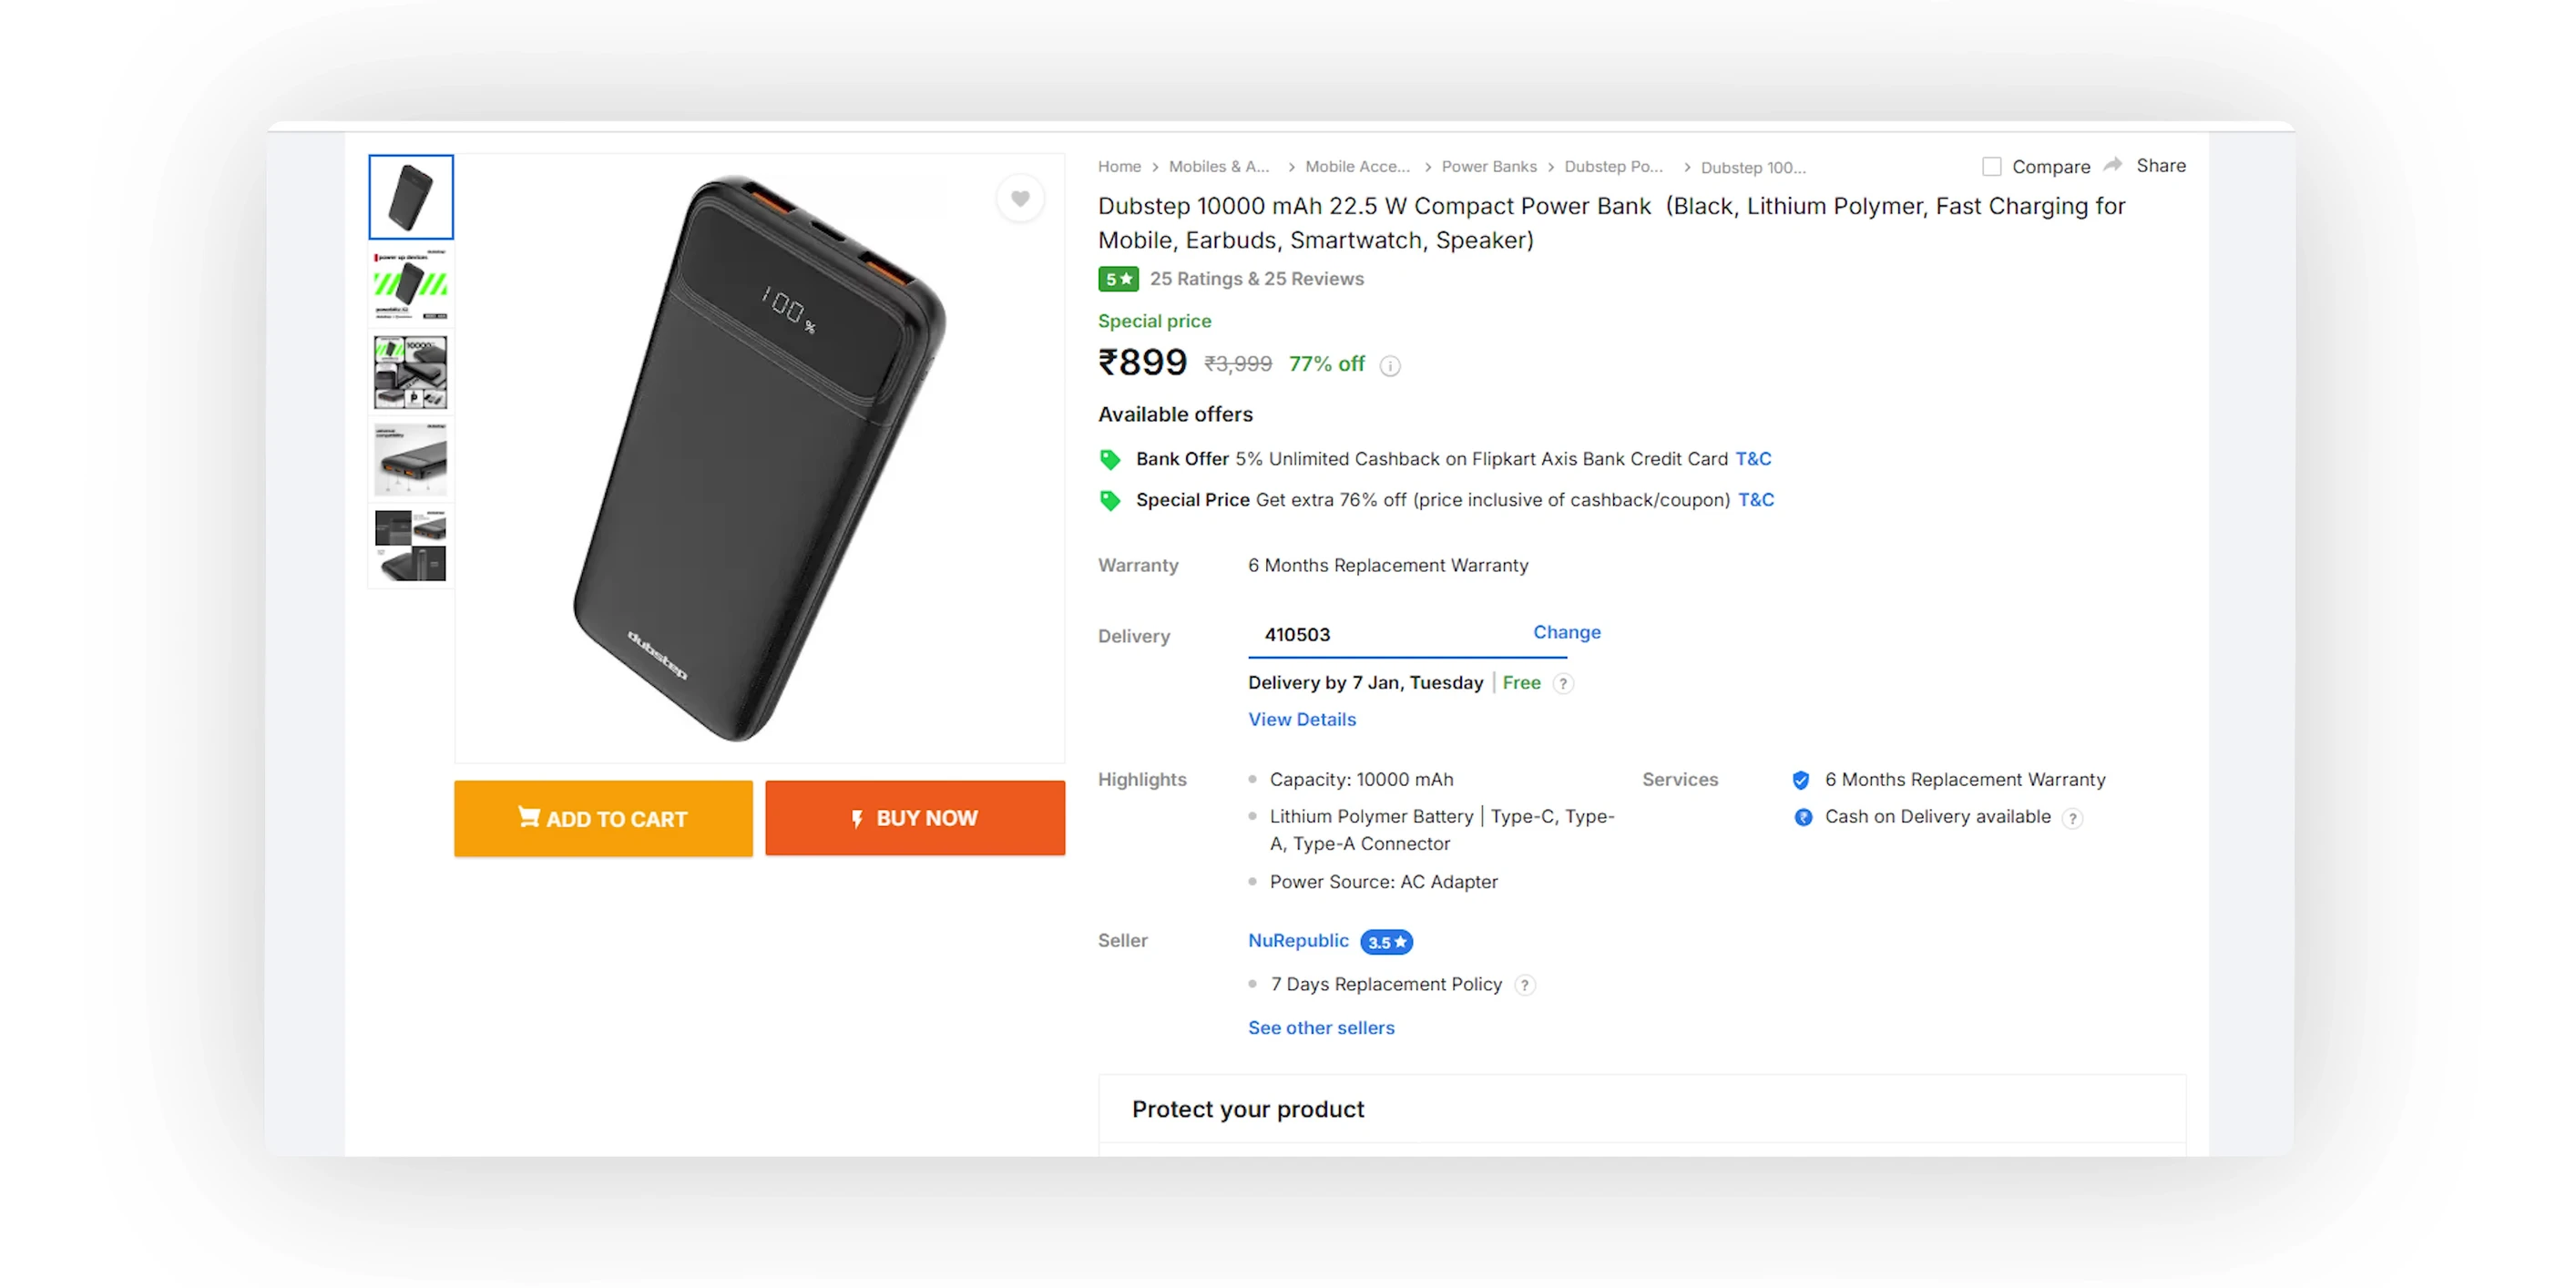Go to Home breadcrumb

click(1119, 167)
